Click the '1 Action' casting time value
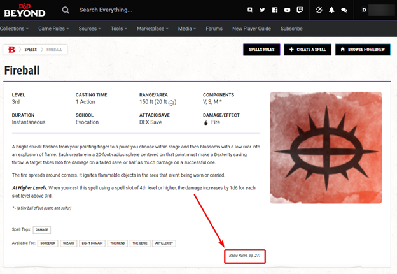Image resolution: width=397 pixels, height=274 pixels. tap(85, 102)
